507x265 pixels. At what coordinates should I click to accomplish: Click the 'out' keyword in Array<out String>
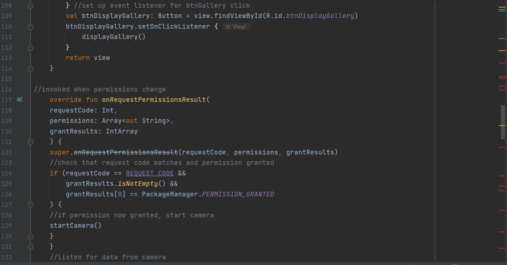pos(132,121)
